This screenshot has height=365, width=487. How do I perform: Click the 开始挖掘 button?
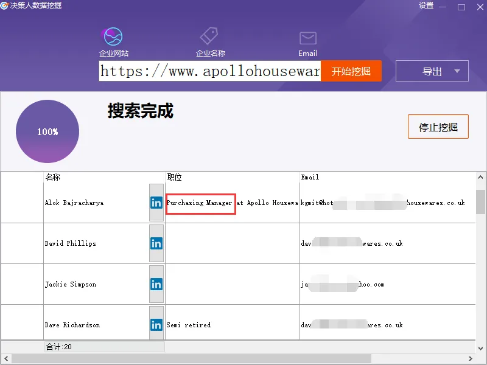pos(351,71)
